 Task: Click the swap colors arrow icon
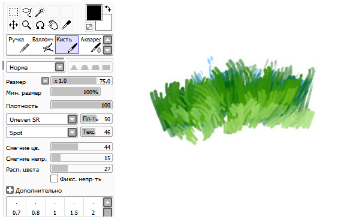point(108,9)
